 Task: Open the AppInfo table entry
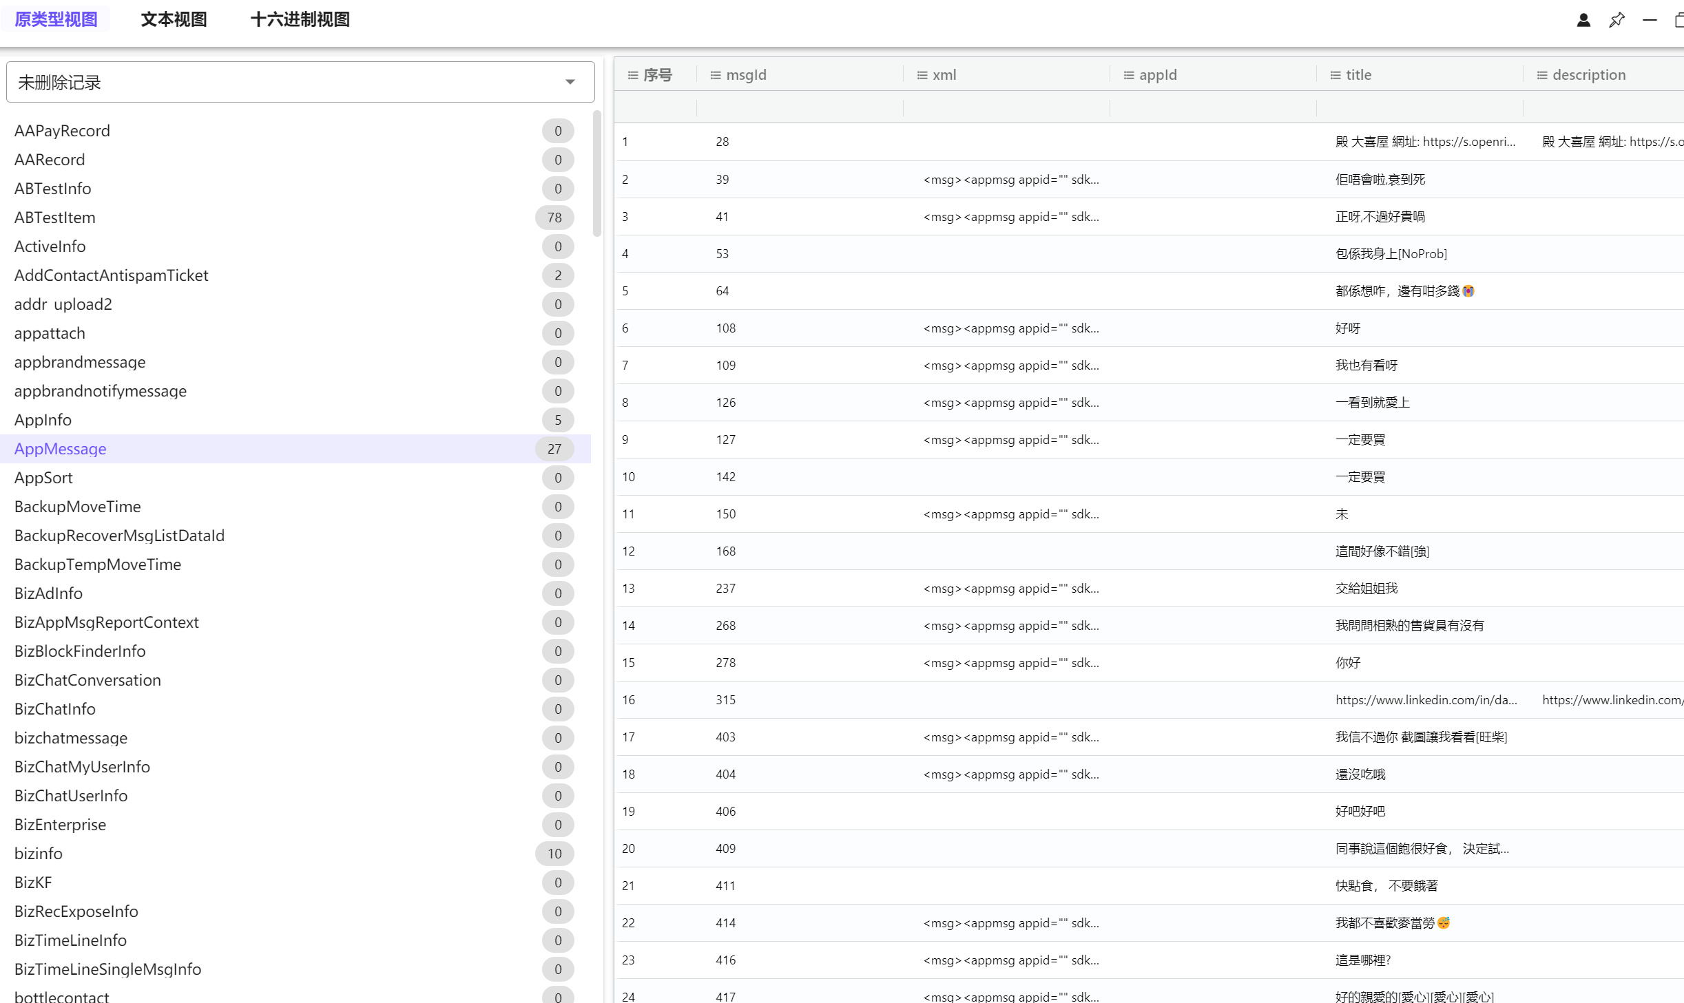(x=43, y=420)
